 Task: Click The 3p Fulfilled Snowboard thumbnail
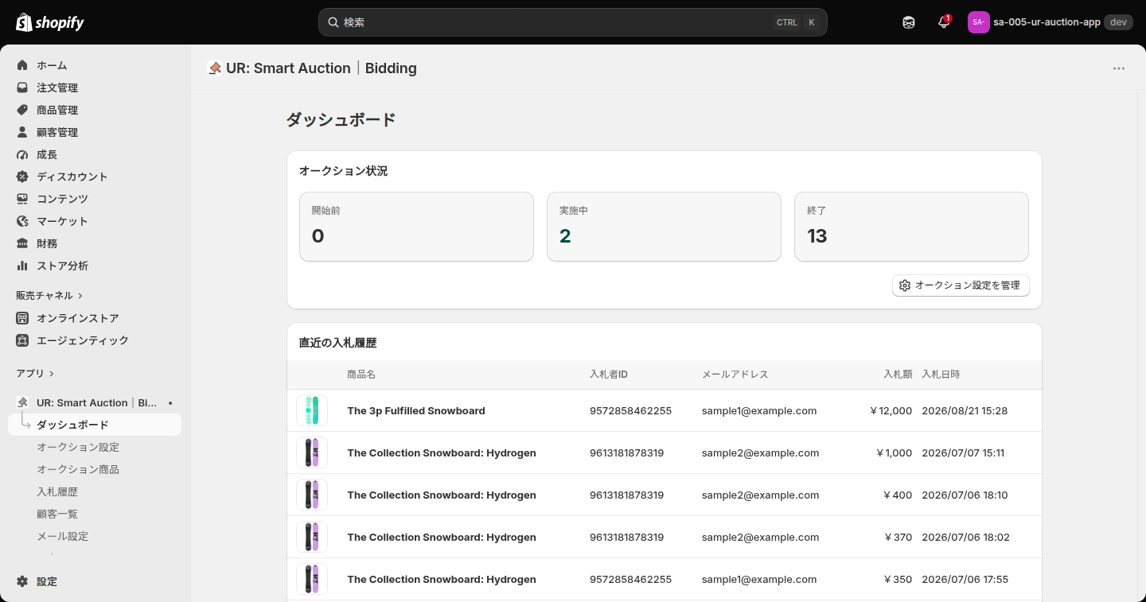coord(312,410)
